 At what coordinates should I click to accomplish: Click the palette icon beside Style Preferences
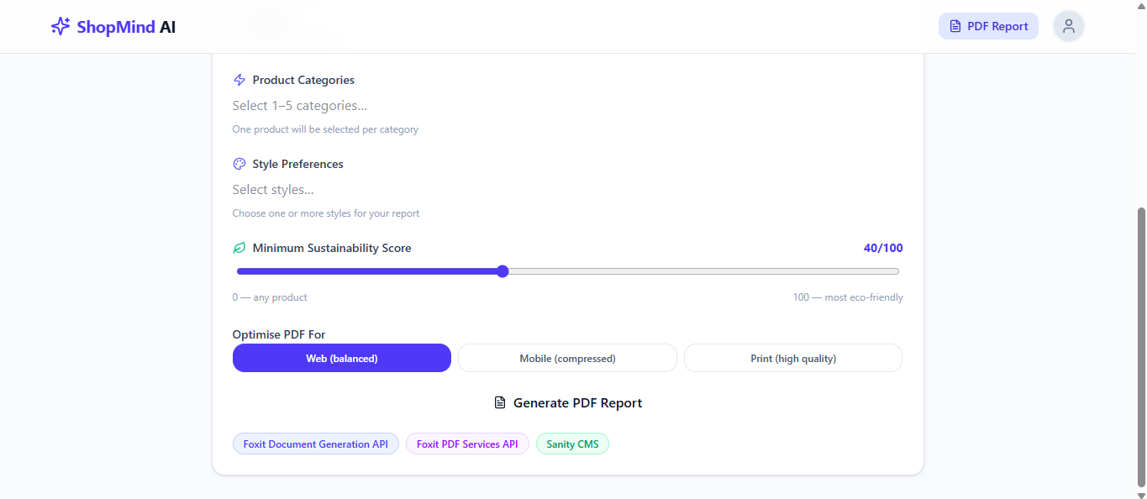239,164
